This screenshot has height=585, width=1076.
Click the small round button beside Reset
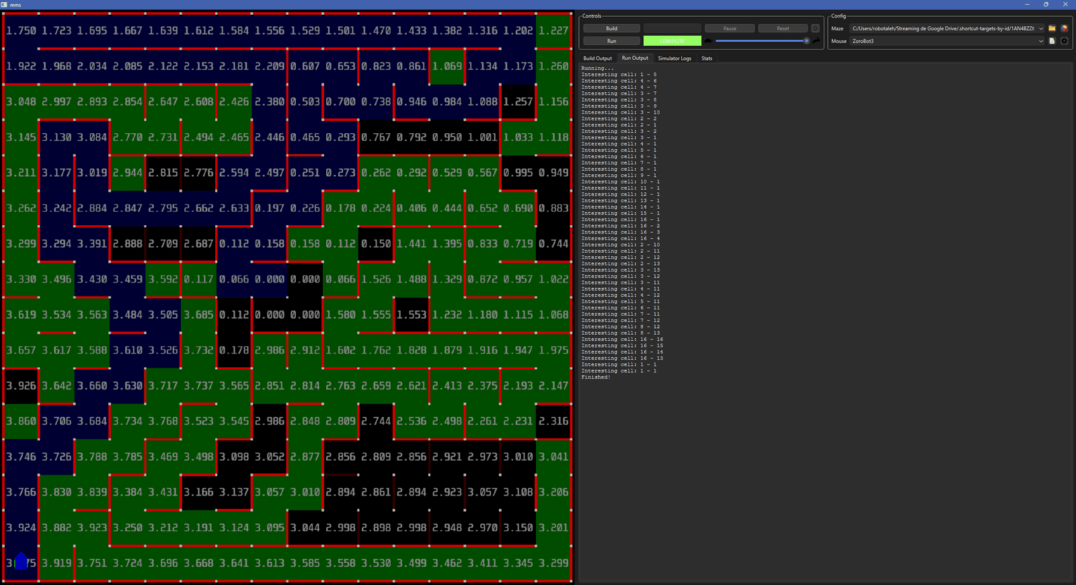pos(815,28)
